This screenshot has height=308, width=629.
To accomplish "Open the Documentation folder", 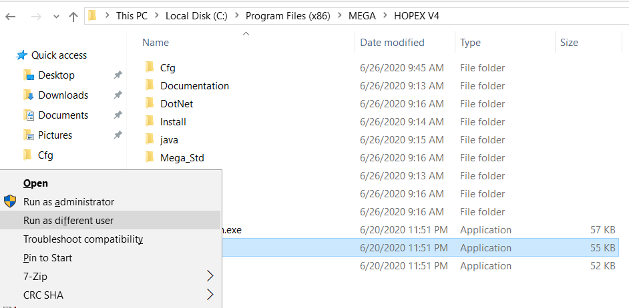I will tap(194, 86).
